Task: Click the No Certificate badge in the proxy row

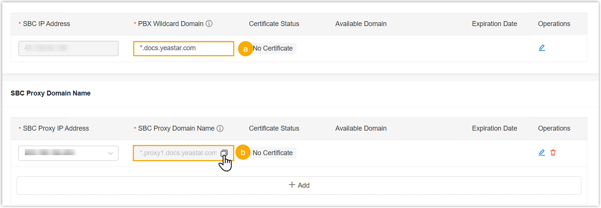Action: 273,153
